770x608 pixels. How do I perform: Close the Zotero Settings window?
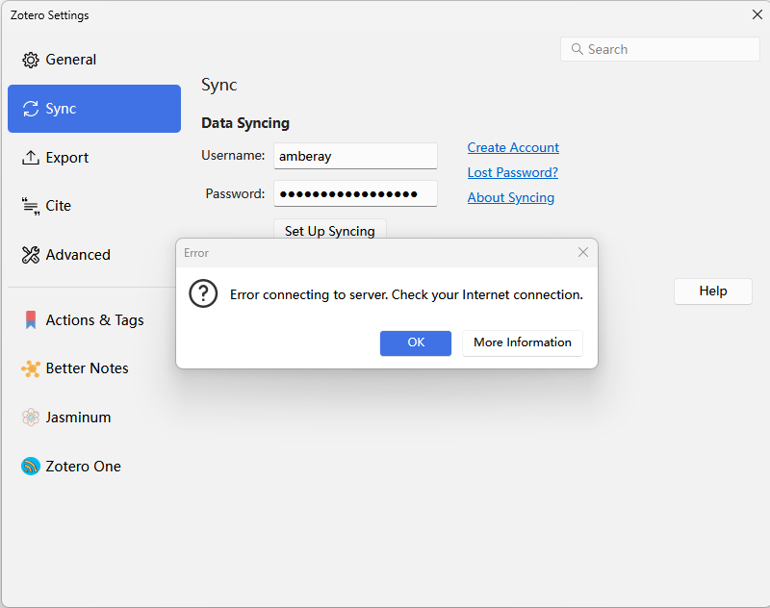click(757, 14)
